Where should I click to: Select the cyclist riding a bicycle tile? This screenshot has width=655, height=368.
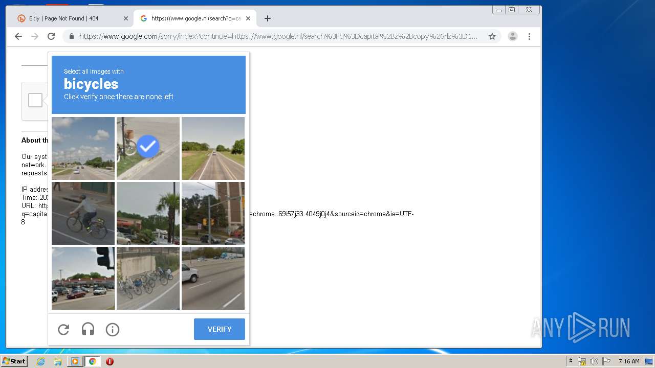83,213
